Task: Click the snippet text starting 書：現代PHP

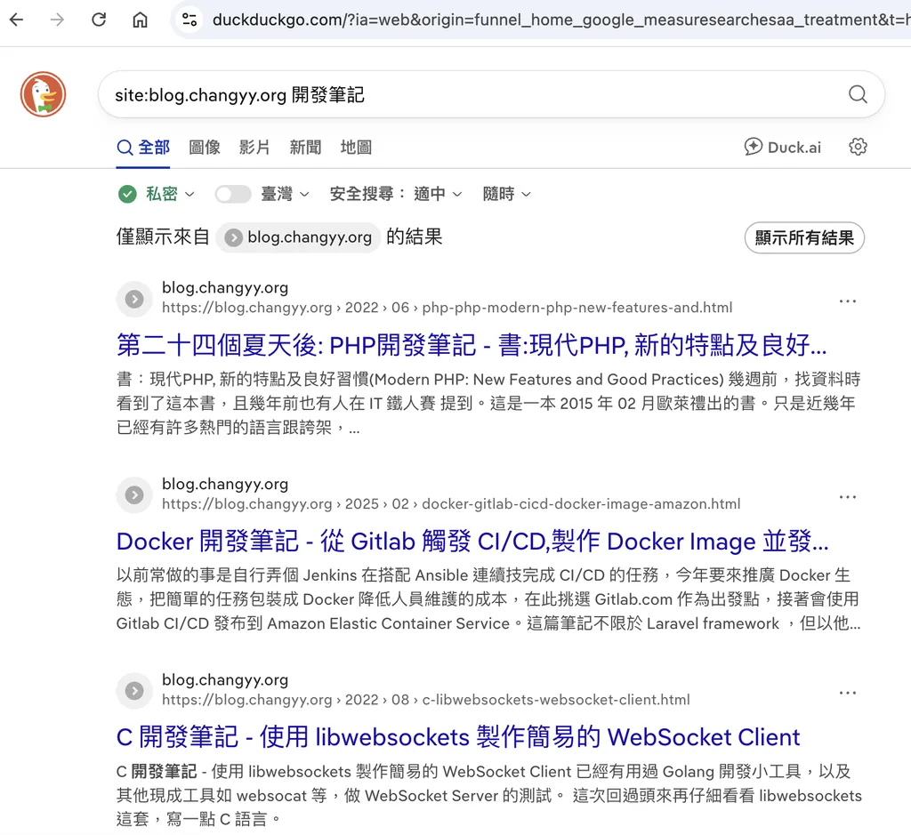Action: [x=488, y=404]
